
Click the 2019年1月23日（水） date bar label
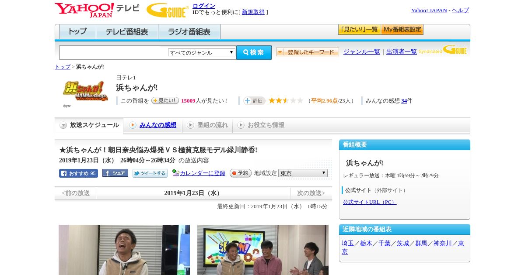(x=193, y=193)
